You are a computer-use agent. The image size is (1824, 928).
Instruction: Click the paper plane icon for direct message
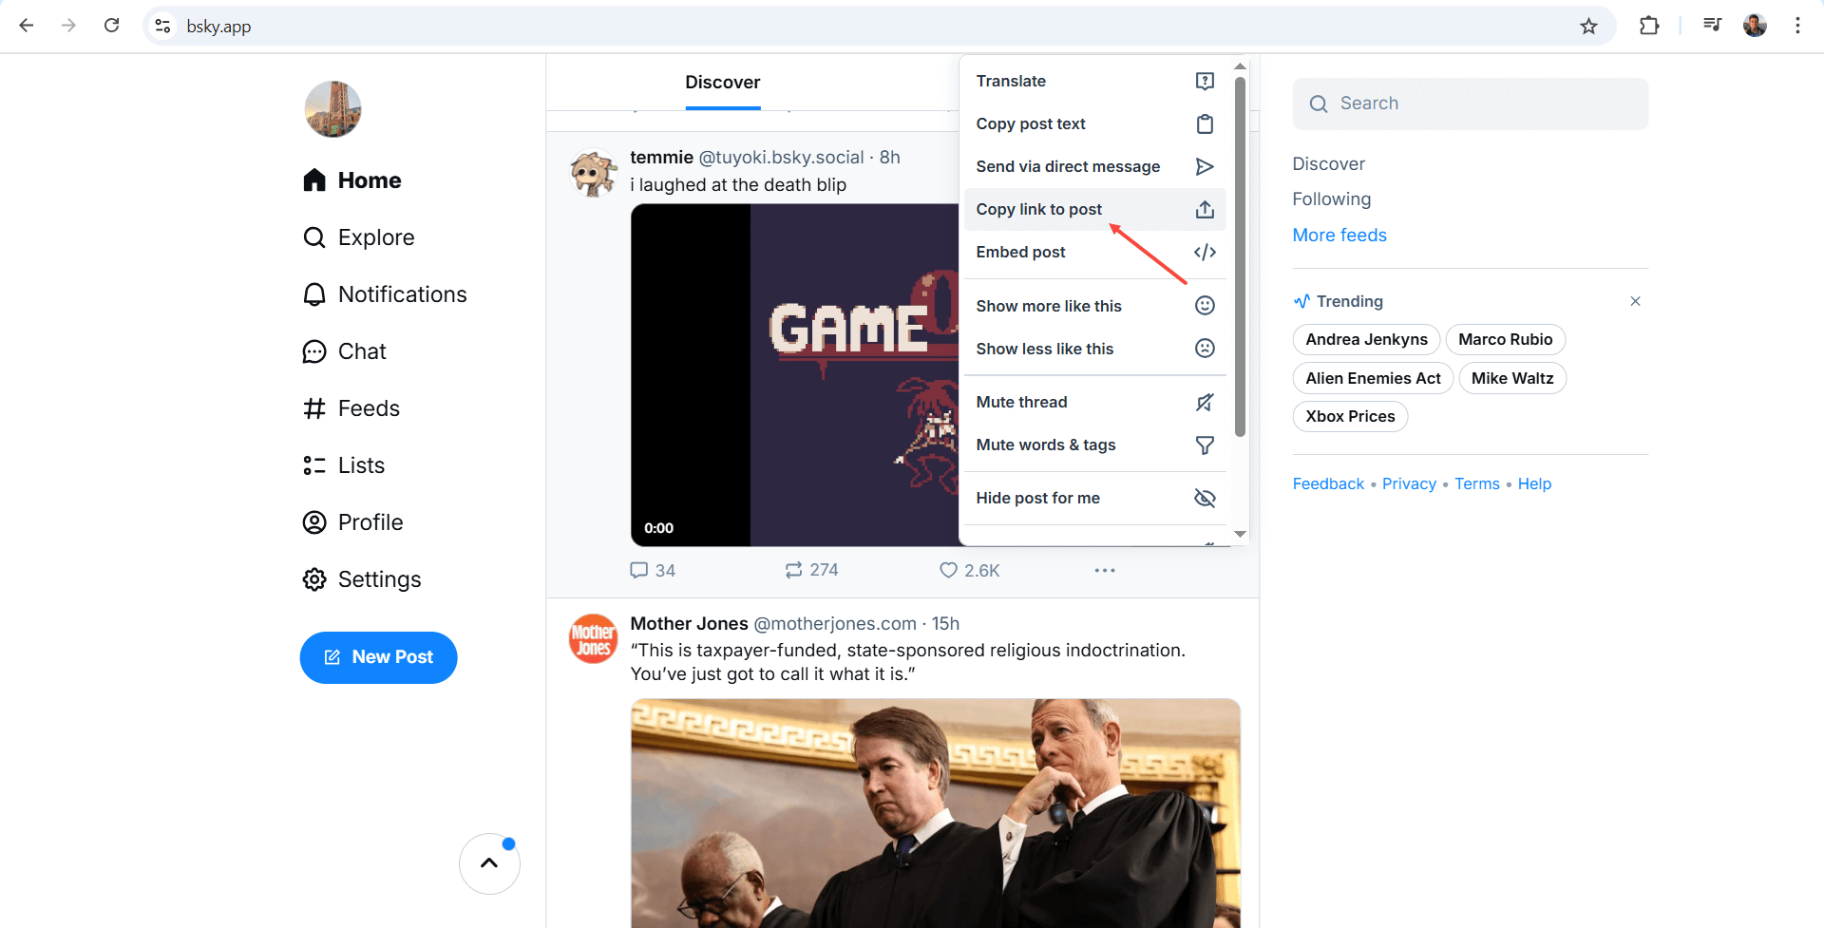click(1205, 167)
